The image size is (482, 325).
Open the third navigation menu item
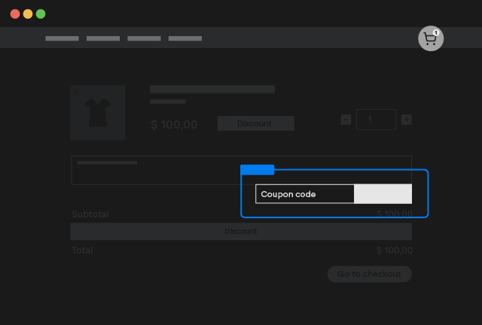[x=144, y=38]
